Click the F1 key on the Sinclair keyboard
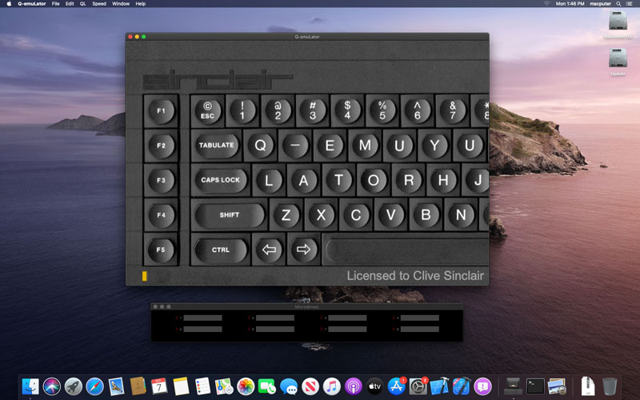Image resolution: width=640 pixels, height=400 pixels. coord(162,110)
